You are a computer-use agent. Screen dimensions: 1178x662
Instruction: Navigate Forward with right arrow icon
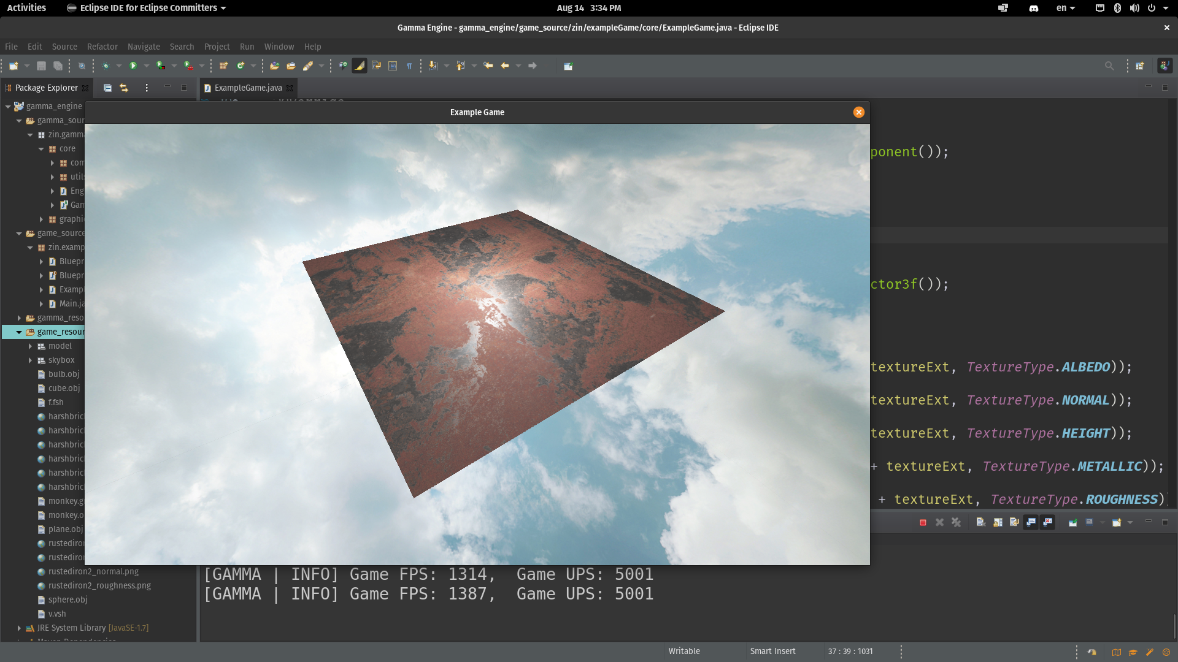point(533,66)
